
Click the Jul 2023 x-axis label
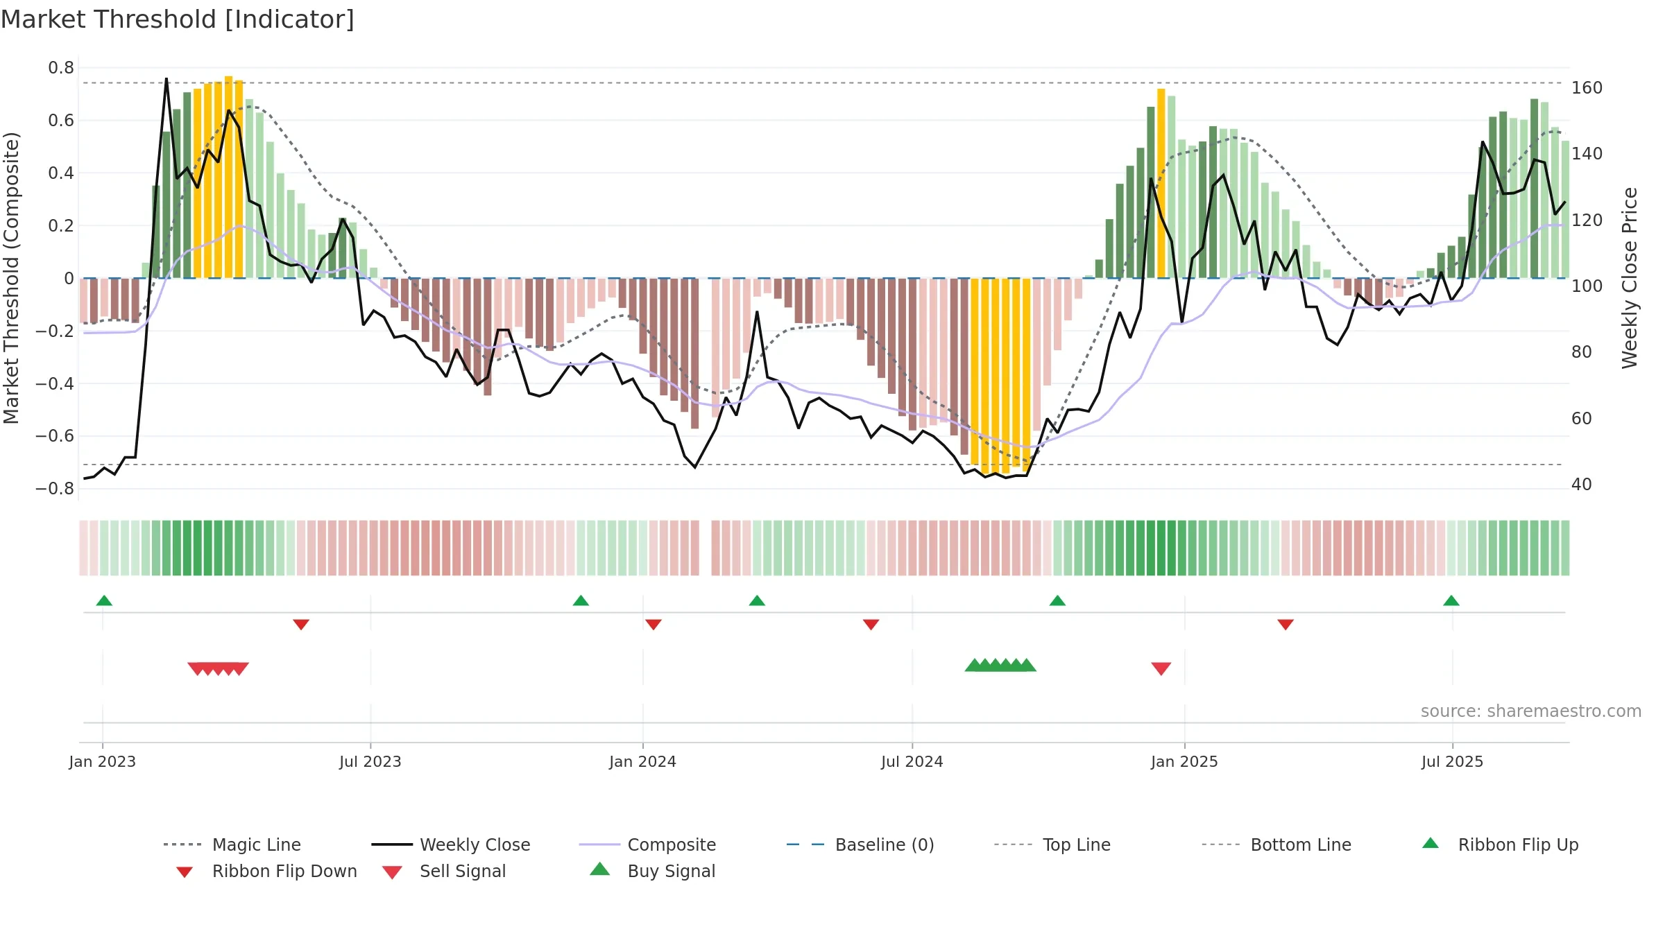[x=370, y=761]
